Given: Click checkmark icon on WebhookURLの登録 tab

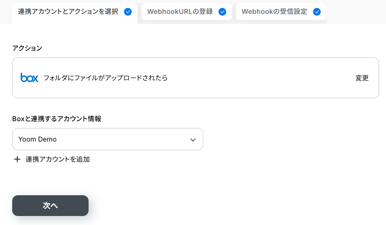Looking at the screenshot, I should [222, 12].
